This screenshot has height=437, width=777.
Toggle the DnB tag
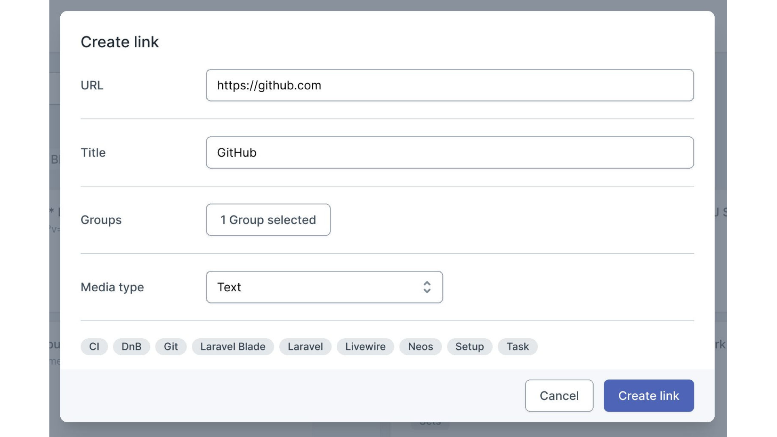[132, 347]
